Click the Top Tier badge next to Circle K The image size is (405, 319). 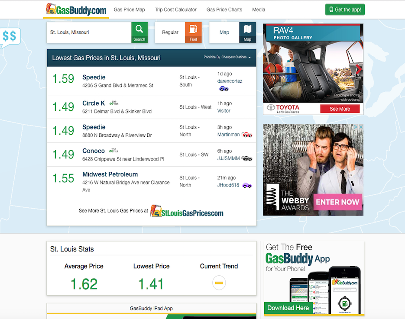114,103
